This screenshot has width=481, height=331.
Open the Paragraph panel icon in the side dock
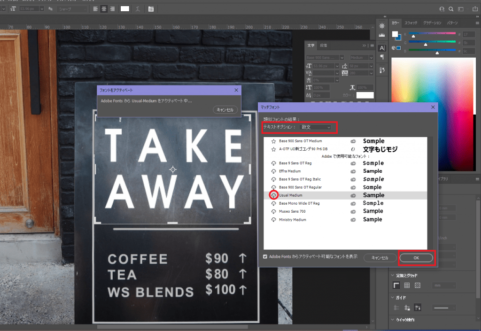click(382, 57)
